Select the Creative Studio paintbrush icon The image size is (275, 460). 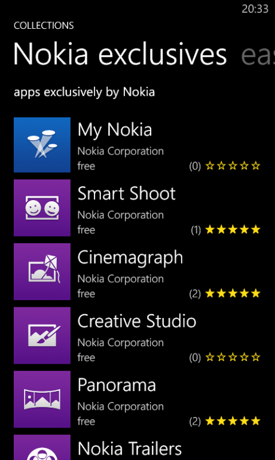42,335
